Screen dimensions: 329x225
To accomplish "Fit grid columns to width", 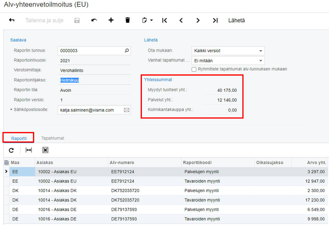I will click(x=29, y=150).
